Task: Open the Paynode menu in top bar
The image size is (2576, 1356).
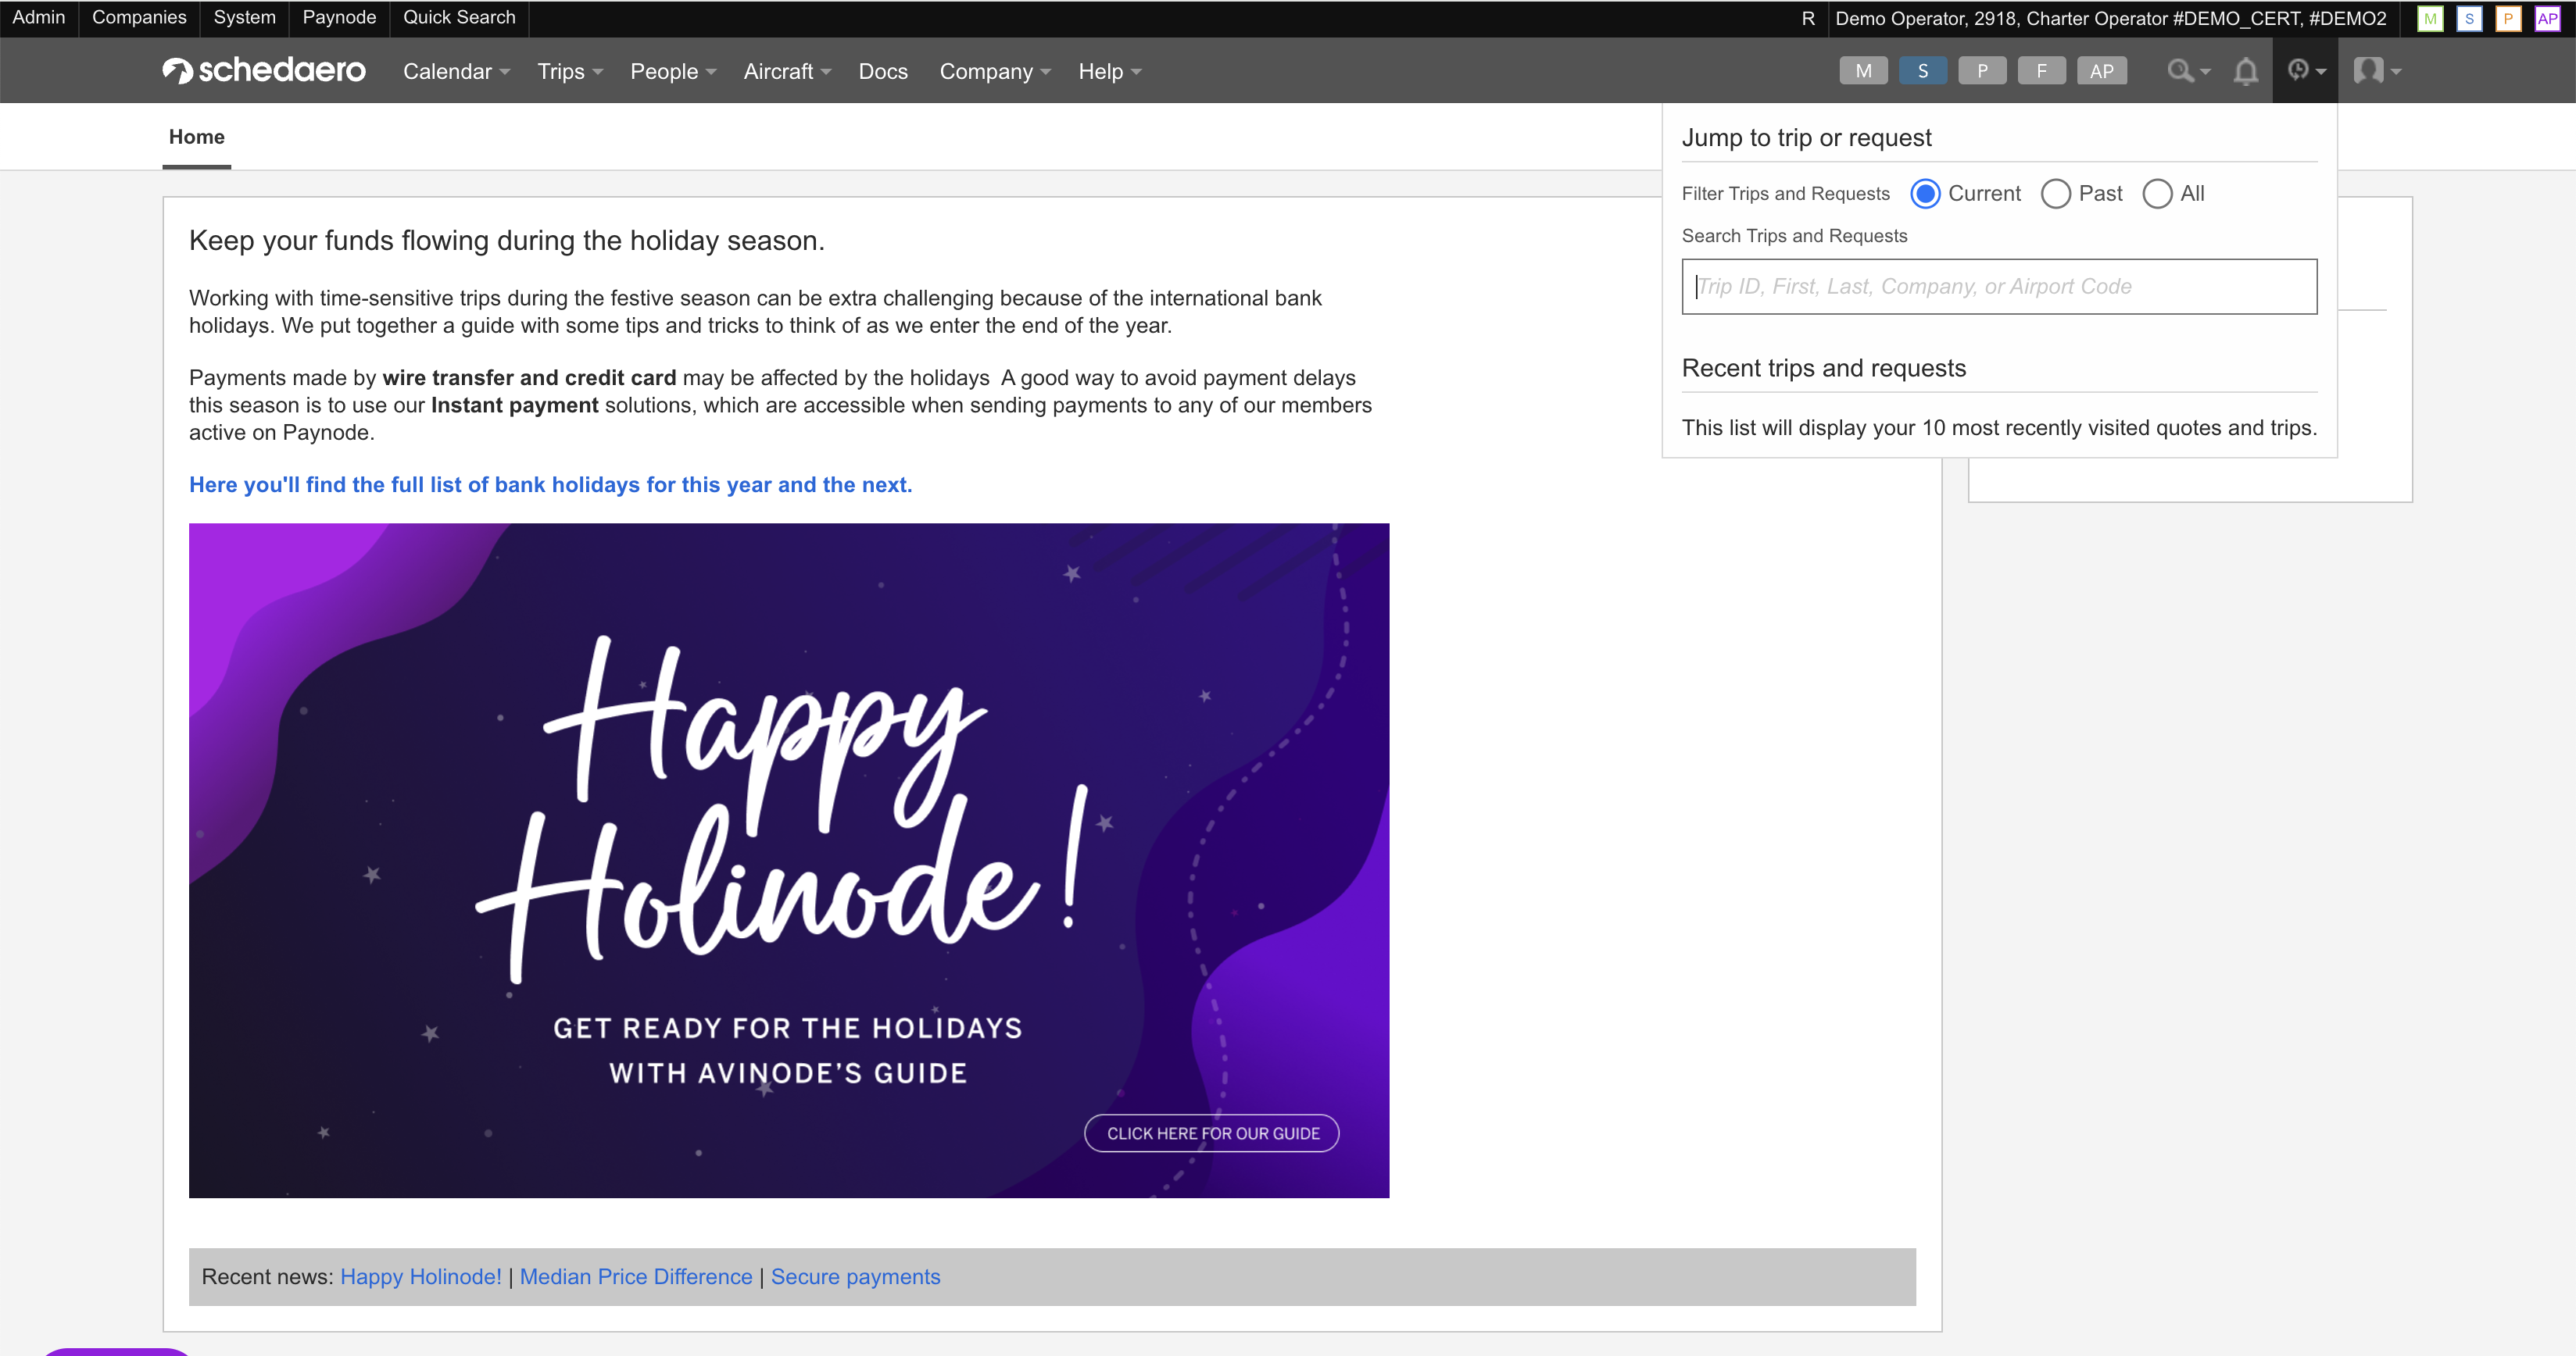Action: click(339, 18)
